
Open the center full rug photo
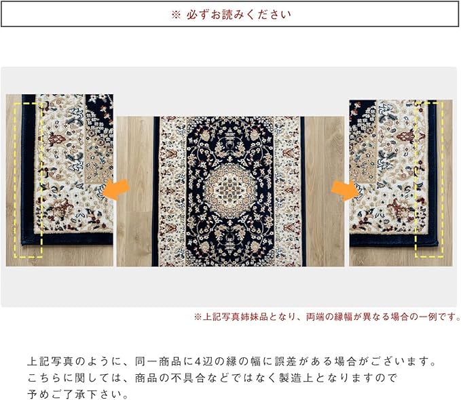pos(230,191)
